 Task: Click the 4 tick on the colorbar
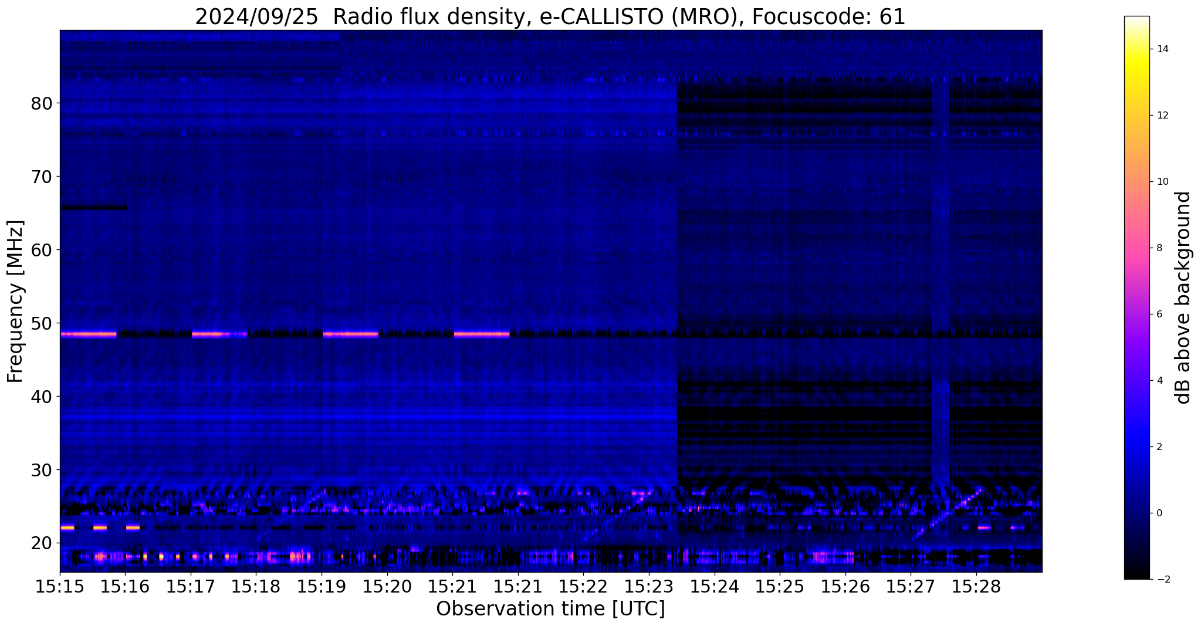click(x=1159, y=381)
